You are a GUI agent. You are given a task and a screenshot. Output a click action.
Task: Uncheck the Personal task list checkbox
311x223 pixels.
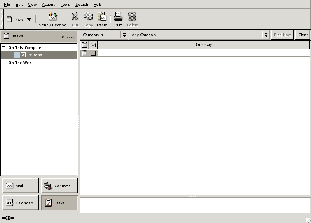tap(23, 55)
